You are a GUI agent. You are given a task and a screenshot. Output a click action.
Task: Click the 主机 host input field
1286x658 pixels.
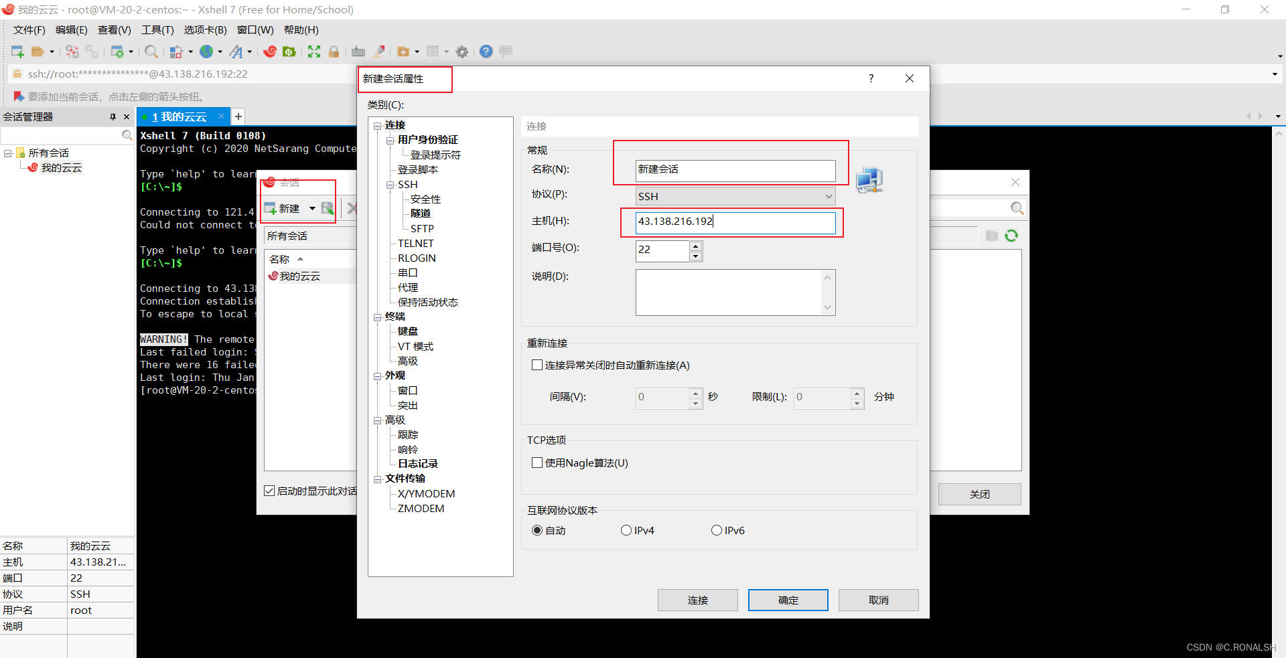(735, 222)
